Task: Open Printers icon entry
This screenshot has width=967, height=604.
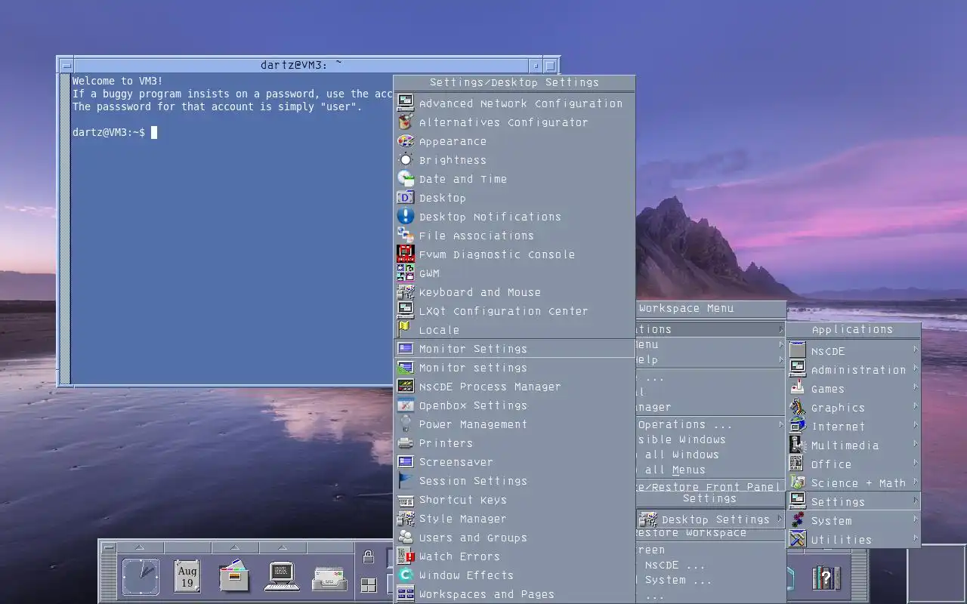Action: pos(406,442)
